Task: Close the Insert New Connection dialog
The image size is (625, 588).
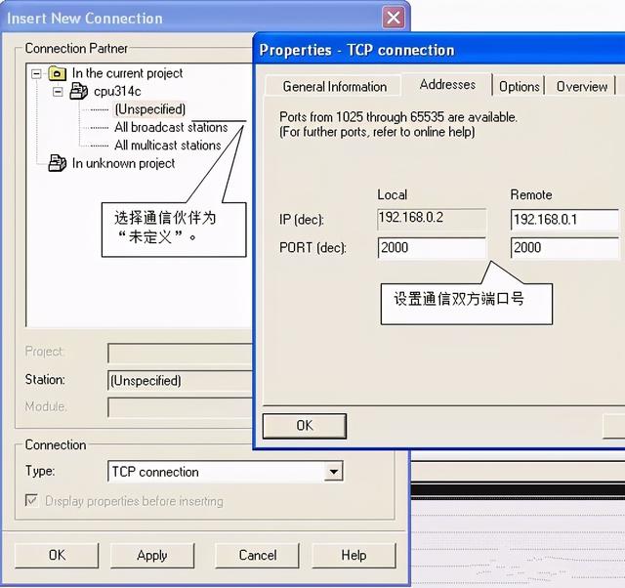Action: click(x=393, y=18)
